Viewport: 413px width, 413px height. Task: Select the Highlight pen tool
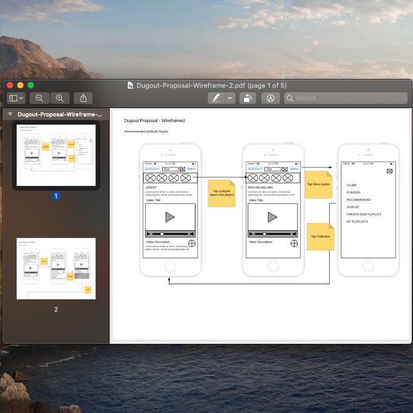point(216,98)
